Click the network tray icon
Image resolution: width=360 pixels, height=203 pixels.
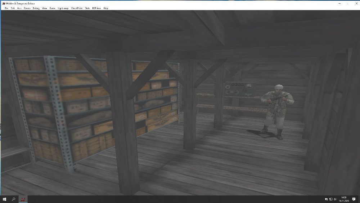click(x=331, y=199)
